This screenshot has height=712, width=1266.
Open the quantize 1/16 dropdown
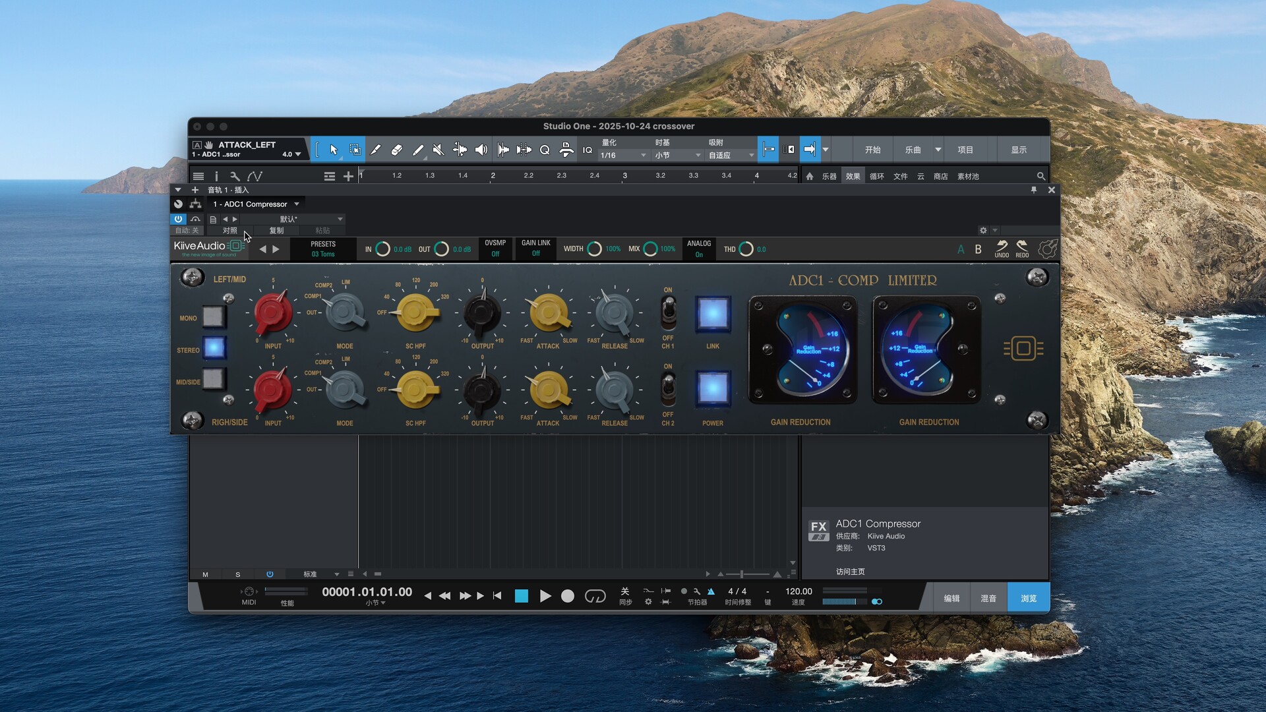click(623, 156)
